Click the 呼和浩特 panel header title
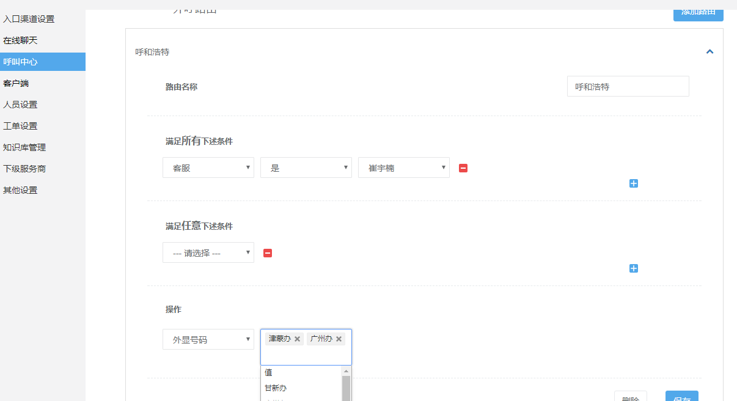The height and width of the screenshot is (401, 737). [152, 52]
